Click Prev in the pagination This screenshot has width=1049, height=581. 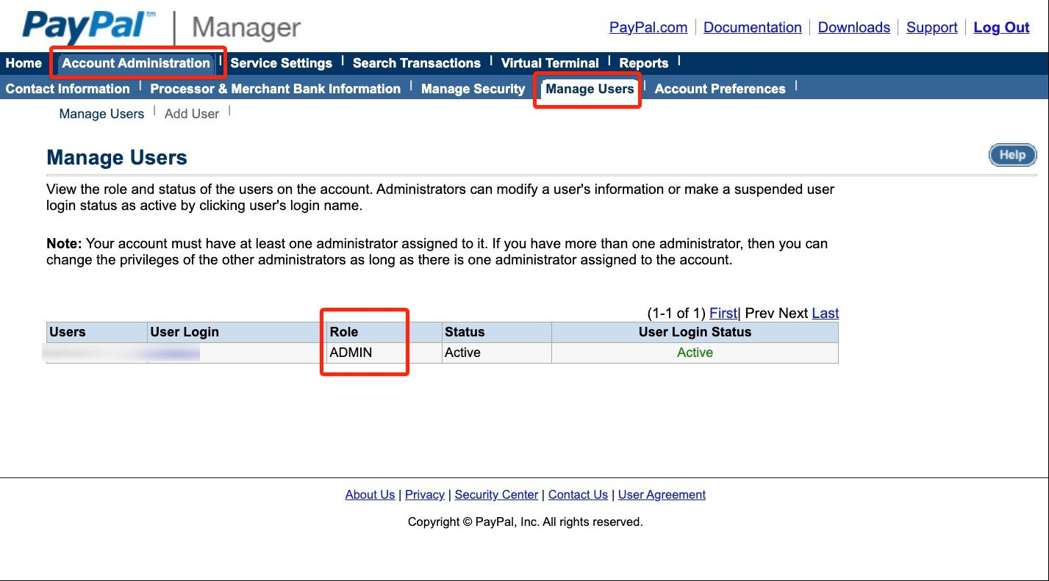760,313
